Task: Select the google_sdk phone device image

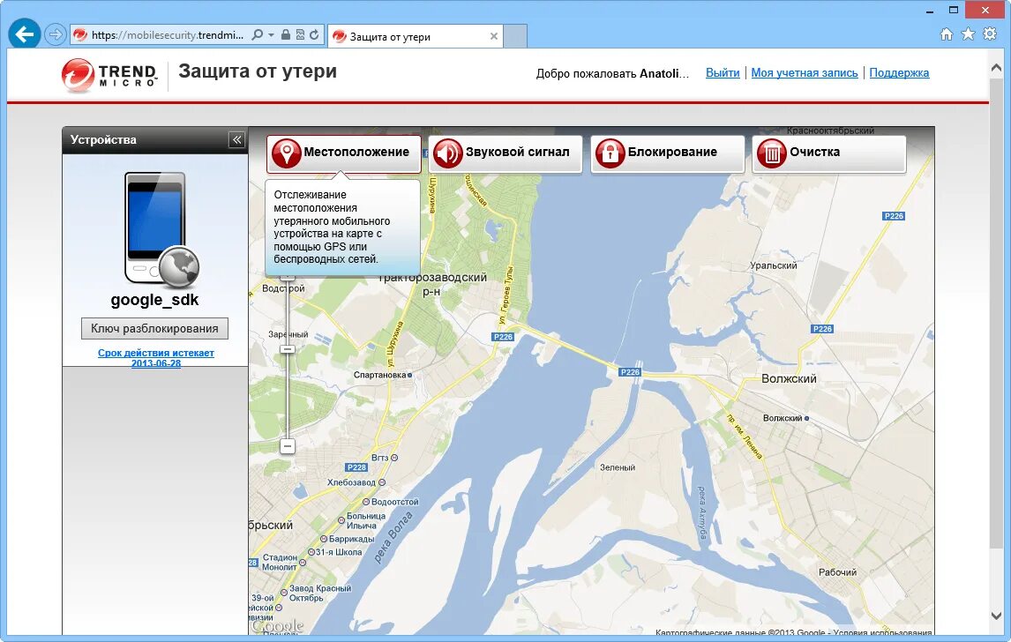Action: [x=161, y=228]
